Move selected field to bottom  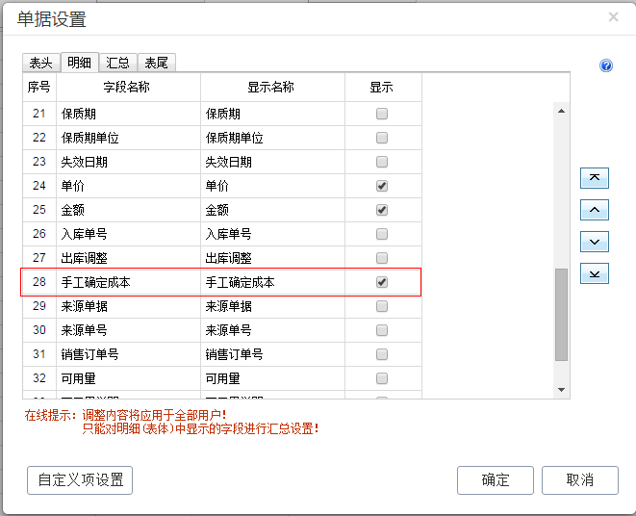coord(595,274)
